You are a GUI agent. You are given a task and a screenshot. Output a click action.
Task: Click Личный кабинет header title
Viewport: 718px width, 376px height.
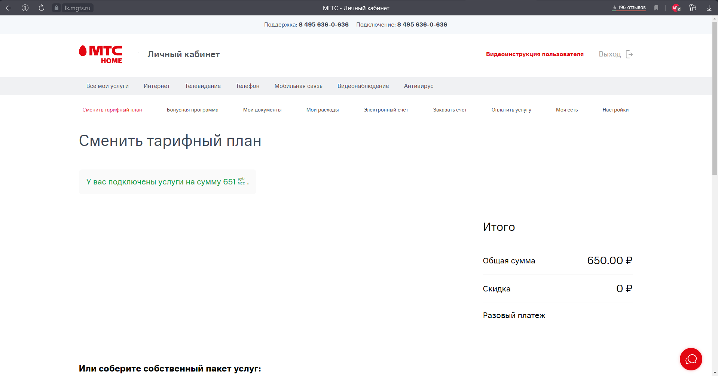[183, 54]
